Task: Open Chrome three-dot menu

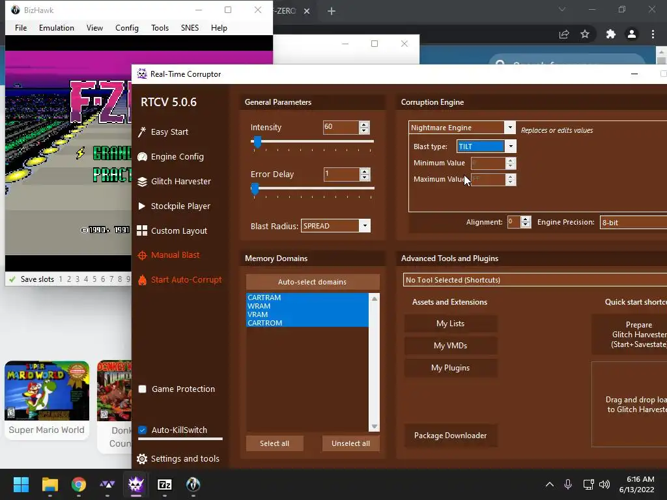Action: 653,34
